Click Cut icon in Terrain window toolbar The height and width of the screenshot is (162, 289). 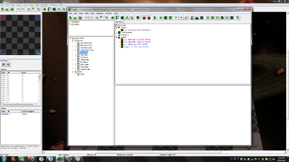[x=29, y=9]
